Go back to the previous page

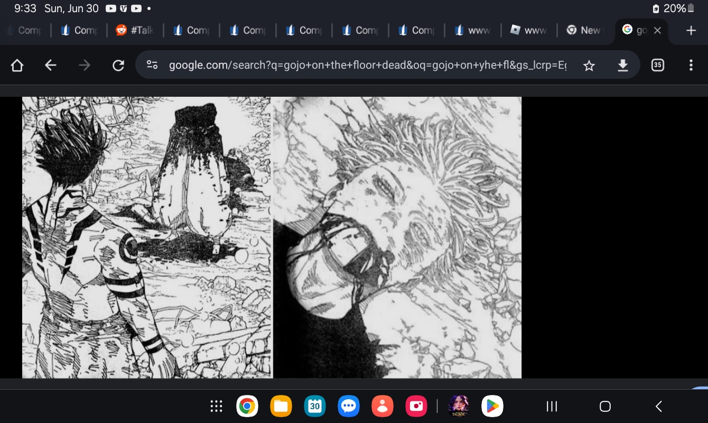coord(50,65)
